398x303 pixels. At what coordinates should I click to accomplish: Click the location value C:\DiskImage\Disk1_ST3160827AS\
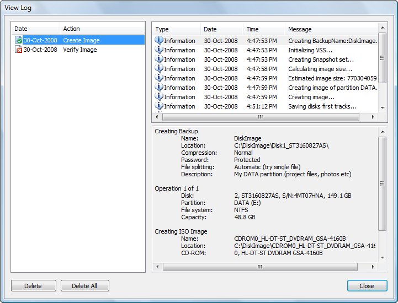[281, 145]
